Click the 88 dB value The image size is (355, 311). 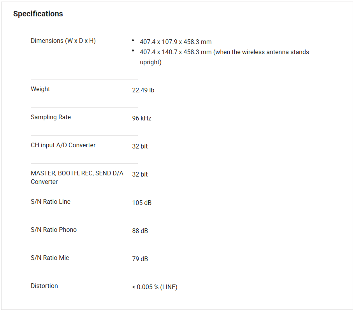coord(140,231)
